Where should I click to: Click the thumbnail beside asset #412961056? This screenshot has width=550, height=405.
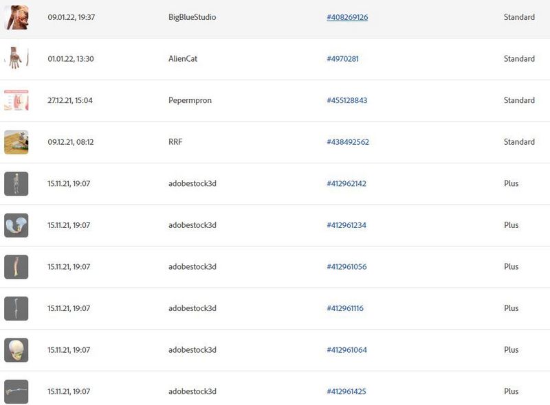tap(16, 267)
